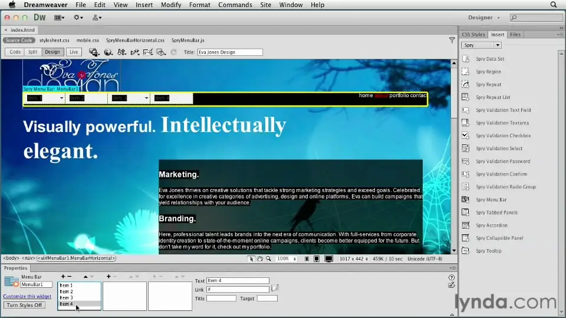Switch to the CSS Styles panel tab
This screenshot has height=318, width=566.
tap(473, 35)
